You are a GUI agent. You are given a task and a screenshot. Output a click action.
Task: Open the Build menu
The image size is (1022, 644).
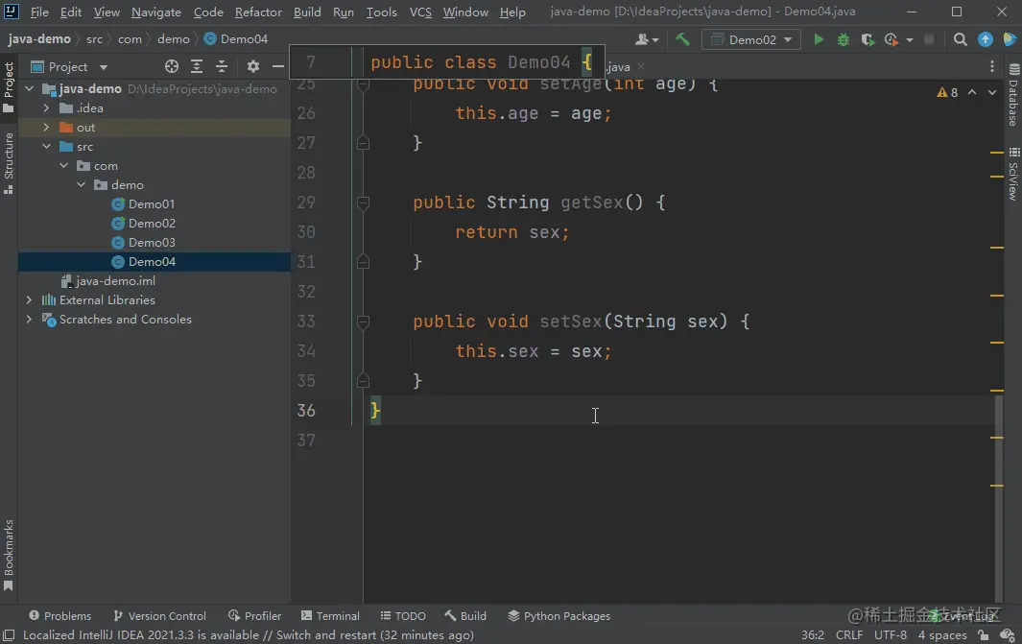(x=307, y=12)
